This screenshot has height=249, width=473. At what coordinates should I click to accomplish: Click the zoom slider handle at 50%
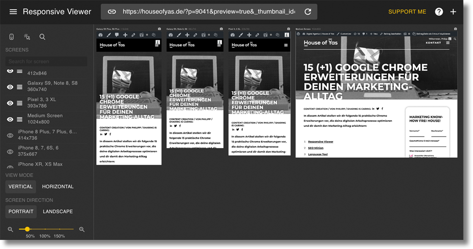click(x=27, y=229)
